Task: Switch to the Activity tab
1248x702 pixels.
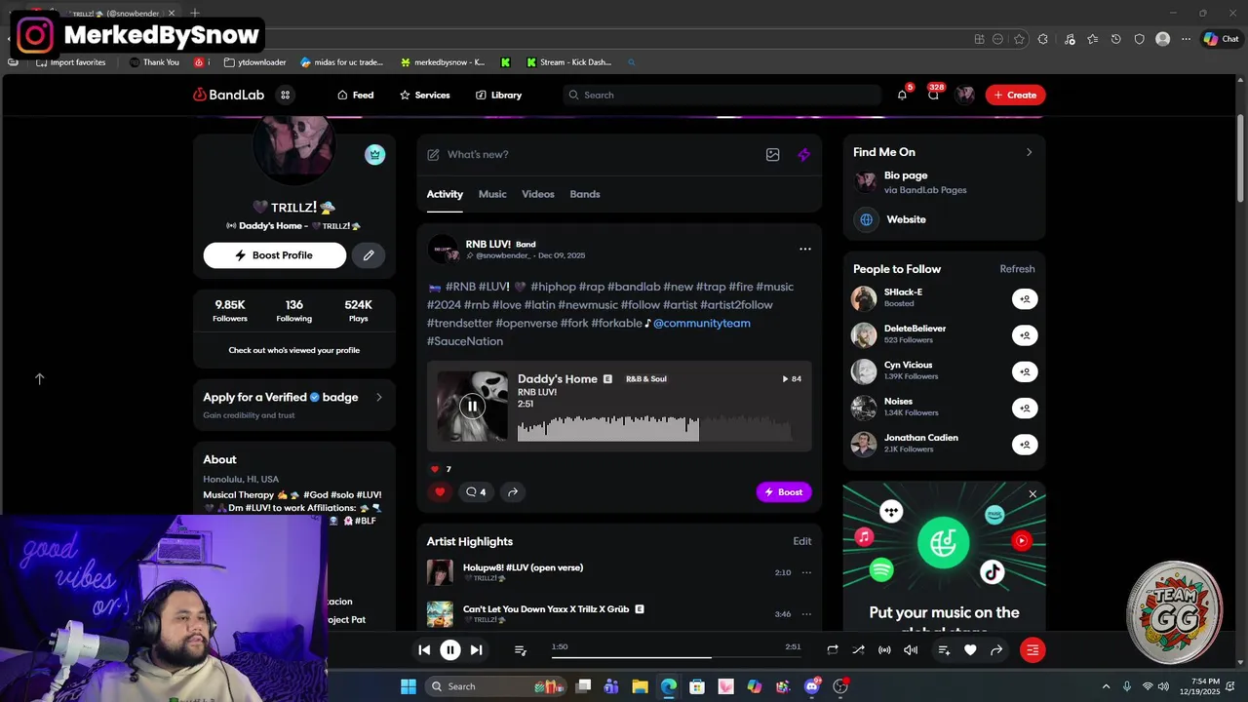Action: (445, 194)
